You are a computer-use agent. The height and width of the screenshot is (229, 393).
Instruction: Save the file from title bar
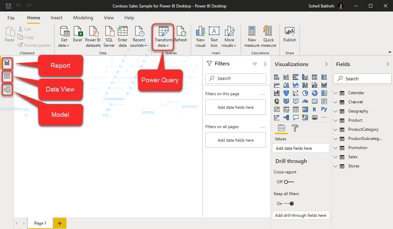click(8, 6)
